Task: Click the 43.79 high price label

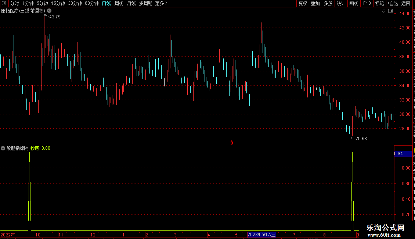Action: (x=55, y=17)
